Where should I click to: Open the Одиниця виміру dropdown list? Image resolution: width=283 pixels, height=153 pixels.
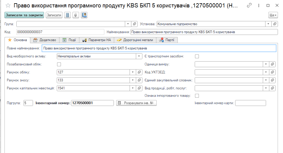point(265,64)
